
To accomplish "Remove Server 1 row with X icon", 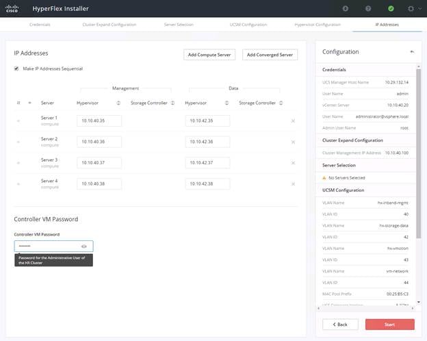I will [x=293, y=121].
